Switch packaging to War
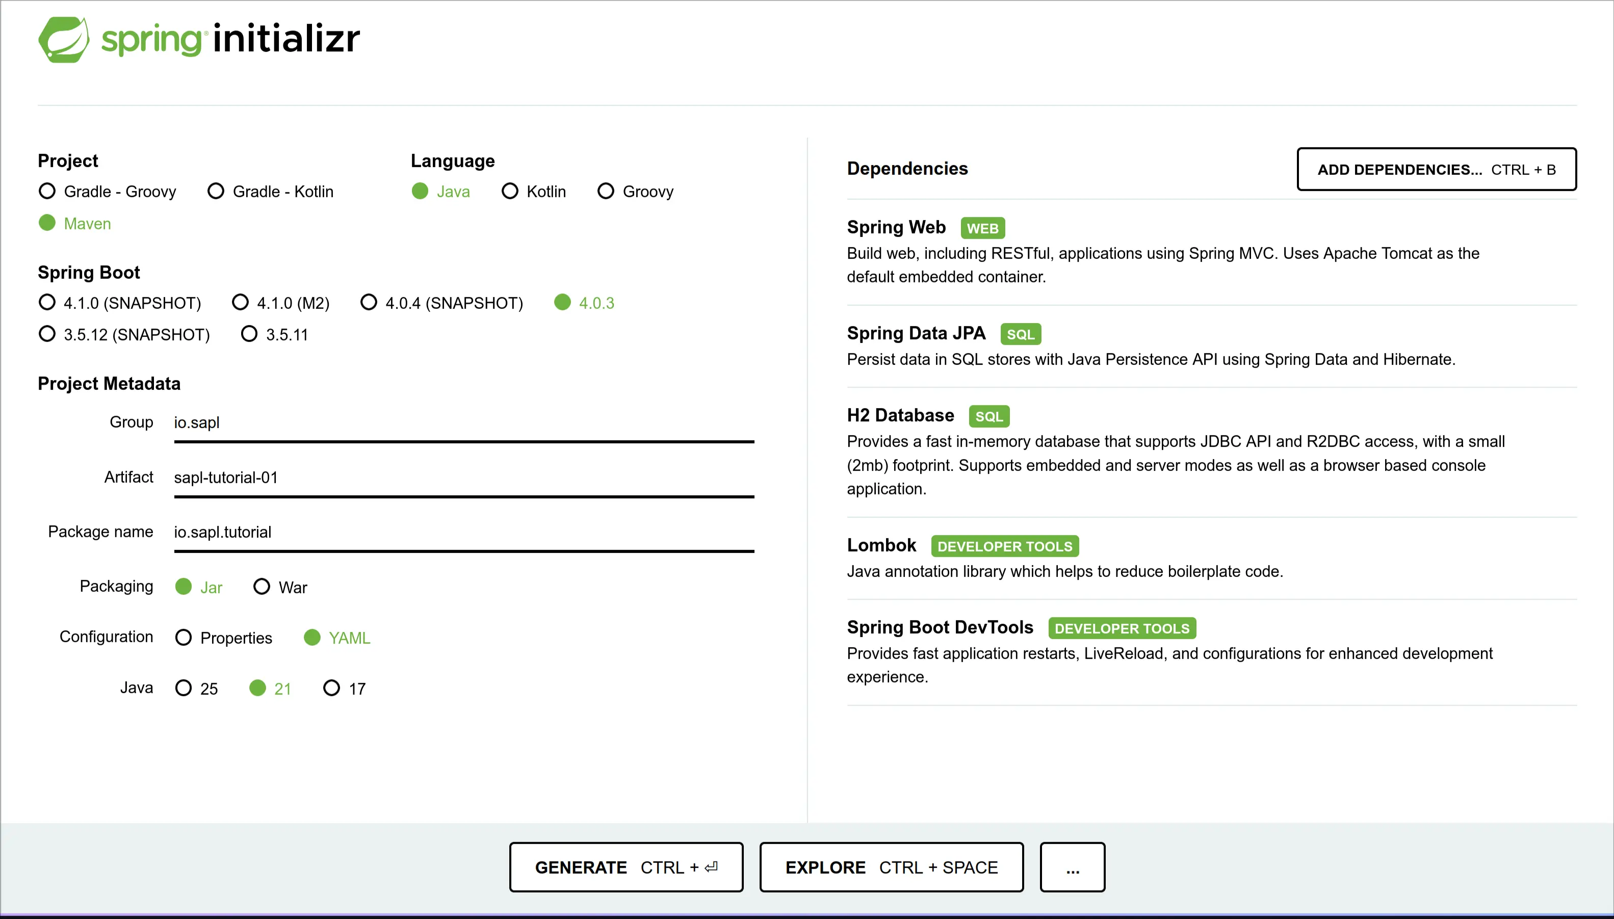1614x919 pixels. [262, 587]
